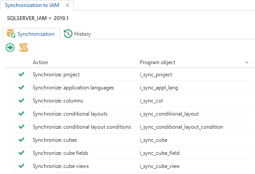
Task: Click the checkmark for Synchronize: cube fields
Action: pos(21,153)
